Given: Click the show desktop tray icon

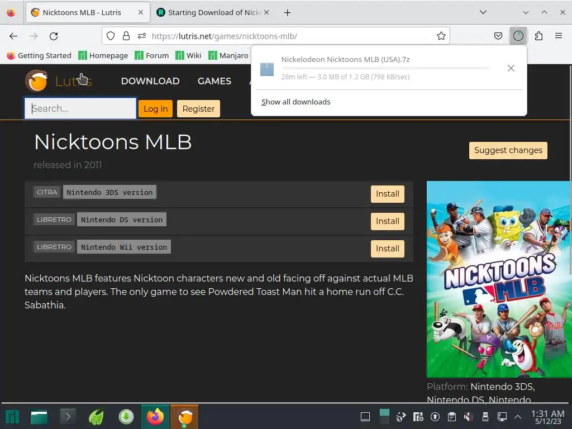Looking at the screenshot, I should click(x=365, y=417).
